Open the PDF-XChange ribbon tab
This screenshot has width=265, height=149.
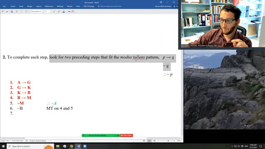(89, 6)
